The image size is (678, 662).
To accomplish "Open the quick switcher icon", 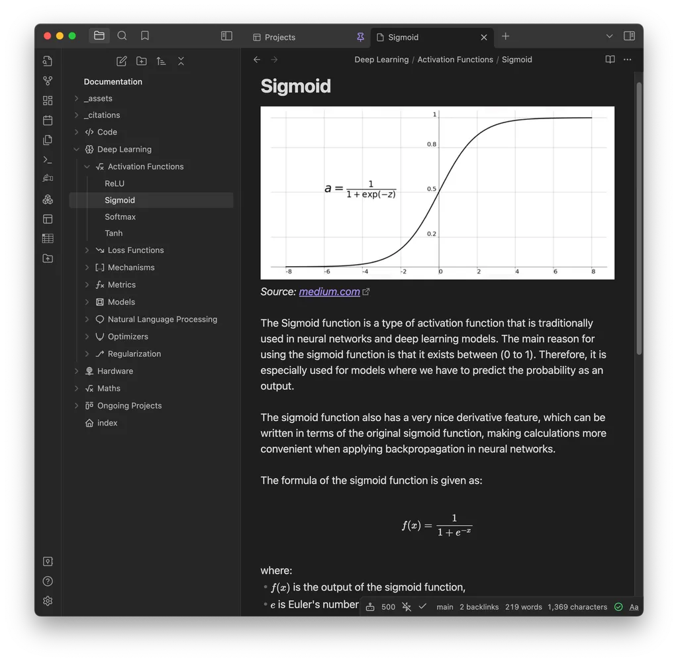I will coord(48,61).
